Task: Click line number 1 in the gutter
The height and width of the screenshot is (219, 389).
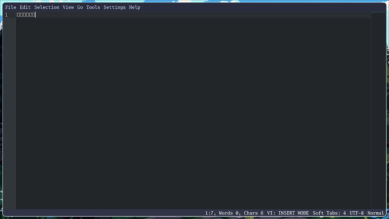Action: 6,15
